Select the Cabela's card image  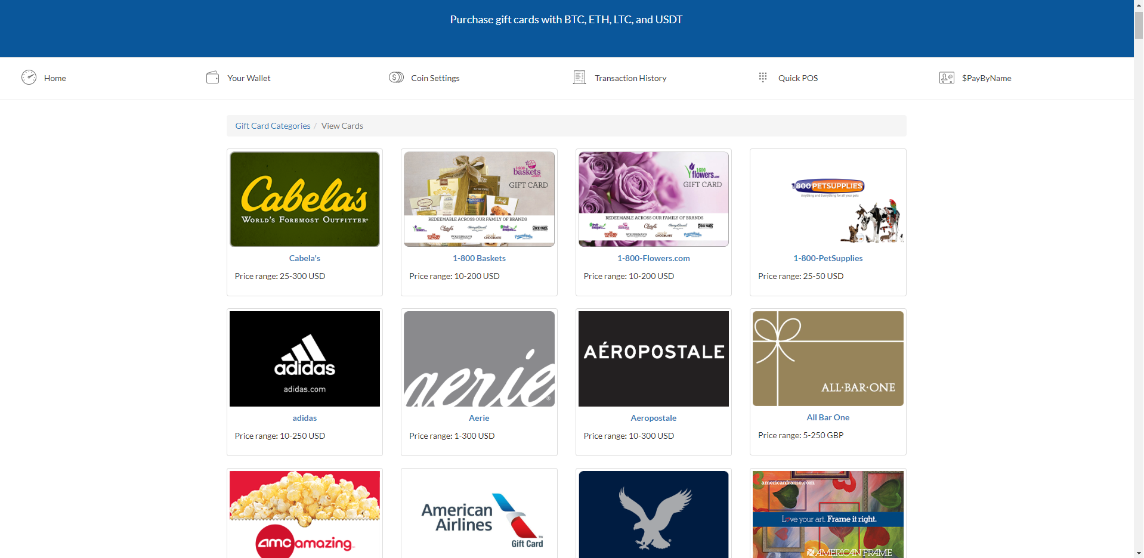pos(305,199)
